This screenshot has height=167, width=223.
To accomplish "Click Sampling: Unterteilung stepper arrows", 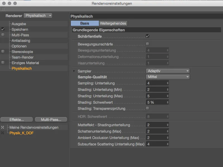I will tap(168, 83).
